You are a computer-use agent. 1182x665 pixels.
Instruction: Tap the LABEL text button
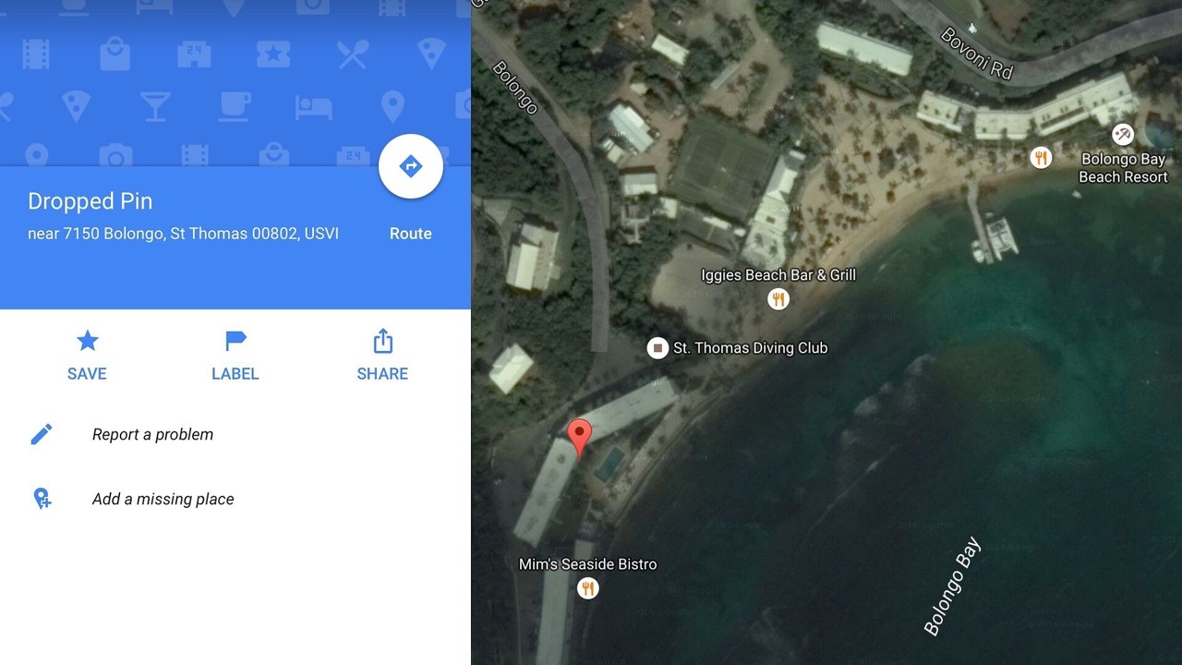tap(235, 374)
